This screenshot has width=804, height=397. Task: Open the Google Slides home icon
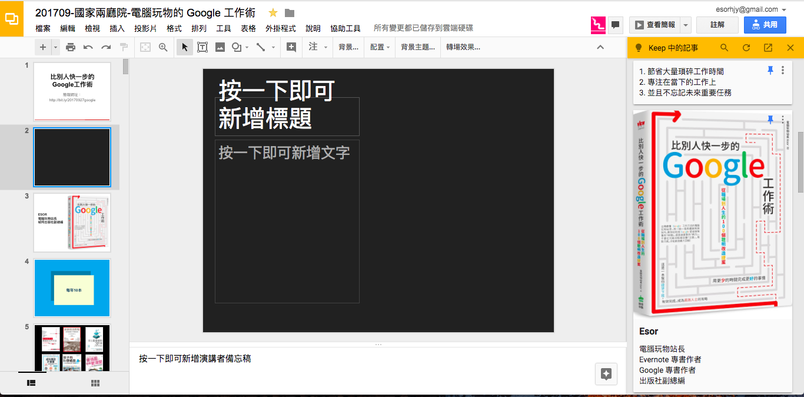(x=12, y=18)
